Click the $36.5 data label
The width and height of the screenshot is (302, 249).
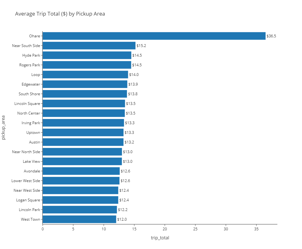pyautogui.click(x=271, y=36)
